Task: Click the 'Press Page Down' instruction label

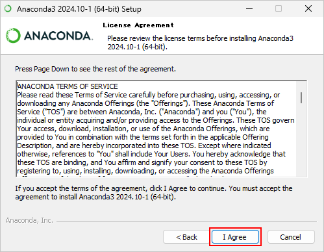Action: 95,69
